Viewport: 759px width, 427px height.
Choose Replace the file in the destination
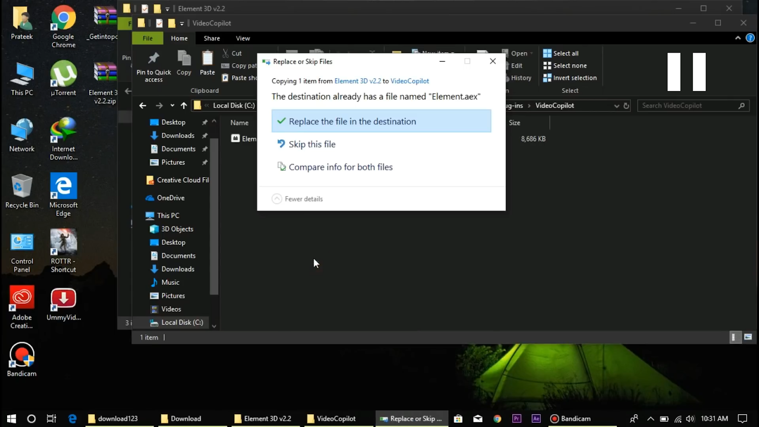point(381,121)
